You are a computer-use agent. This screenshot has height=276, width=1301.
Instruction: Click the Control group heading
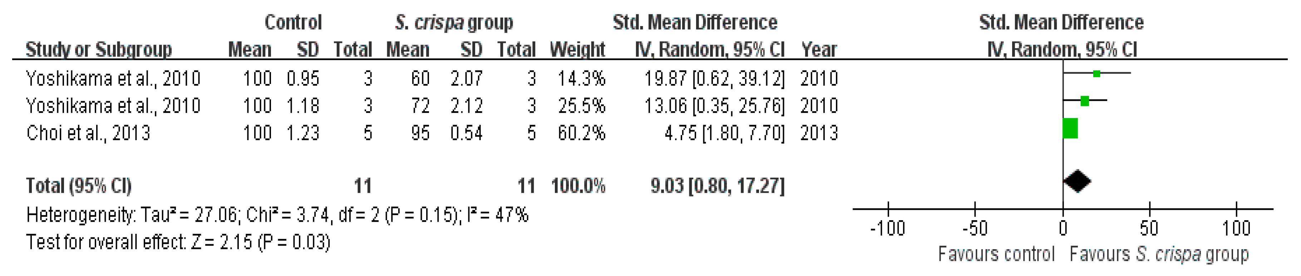point(293,22)
